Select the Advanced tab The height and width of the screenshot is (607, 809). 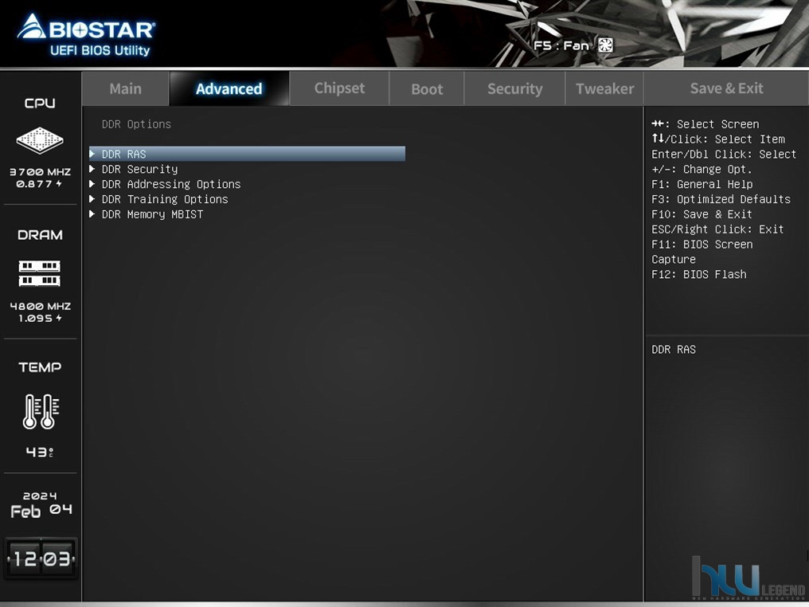229,88
